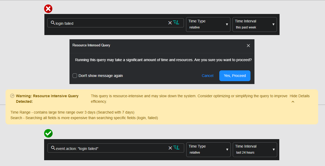This screenshot has width=325, height=166.
Task: Click the green checkmark icon above the optimized query
Action: pyautogui.click(x=48, y=133)
